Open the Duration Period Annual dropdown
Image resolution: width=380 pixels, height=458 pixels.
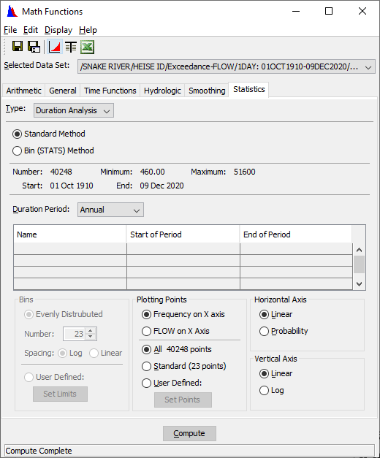pos(110,210)
